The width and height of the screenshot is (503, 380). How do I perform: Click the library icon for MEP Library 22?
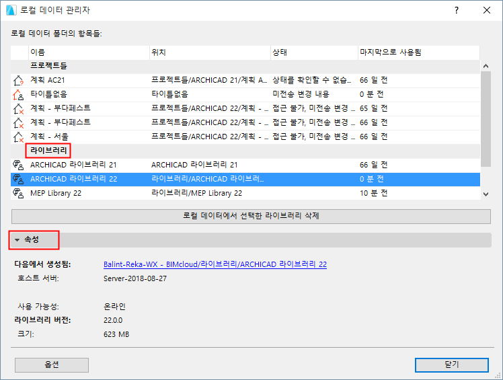(x=18, y=193)
